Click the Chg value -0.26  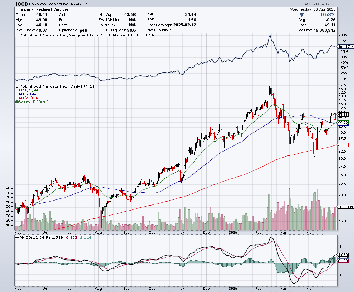330,20
